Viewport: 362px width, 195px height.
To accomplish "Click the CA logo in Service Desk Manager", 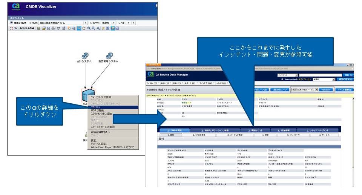I will click(x=150, y=74).
